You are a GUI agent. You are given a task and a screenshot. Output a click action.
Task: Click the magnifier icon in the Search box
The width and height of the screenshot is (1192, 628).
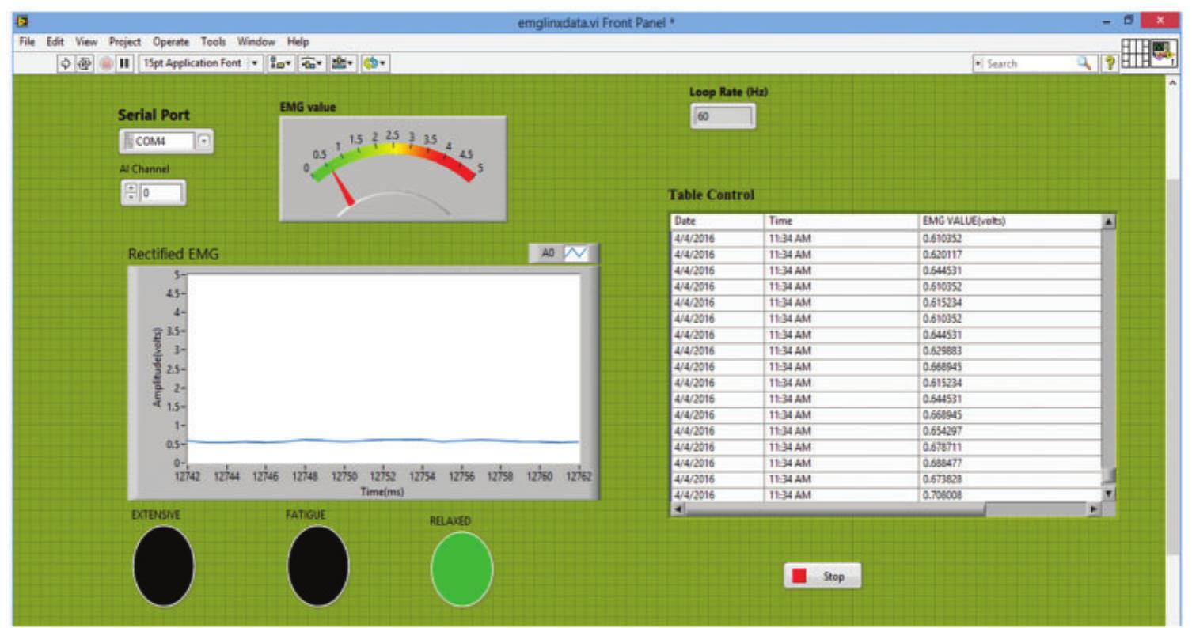[1084, 63]
